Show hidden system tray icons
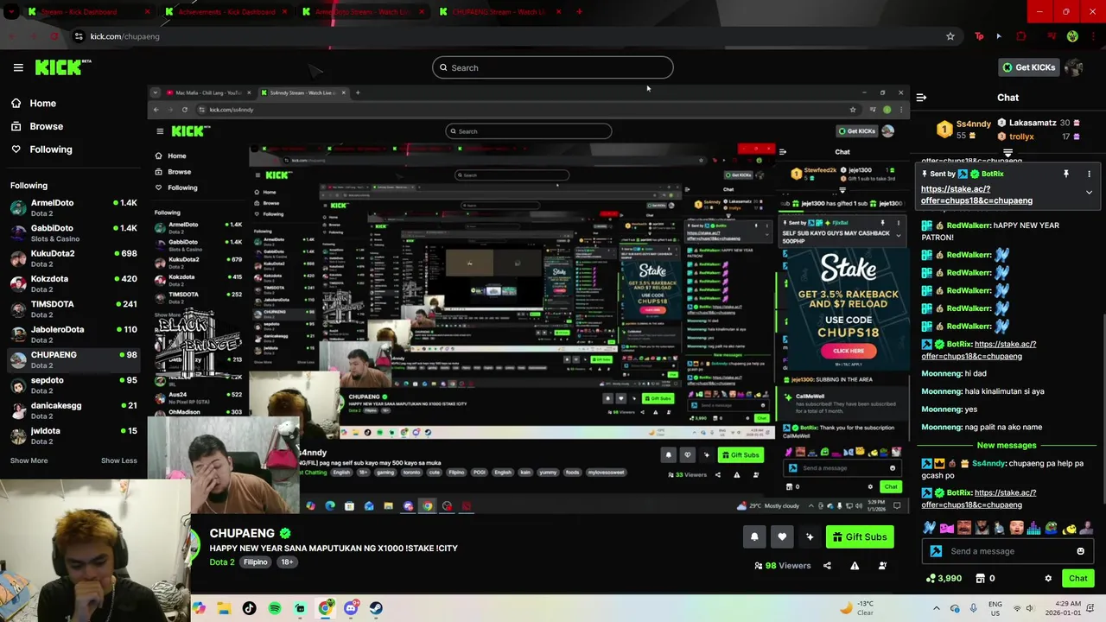The image size is (1106, 622). point(936,608)
